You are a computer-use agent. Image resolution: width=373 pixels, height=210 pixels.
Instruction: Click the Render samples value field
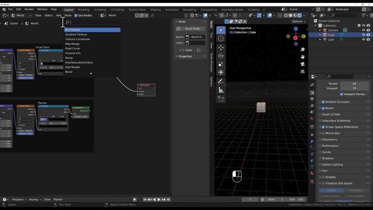pyautogui.click(x=354, y=83)
